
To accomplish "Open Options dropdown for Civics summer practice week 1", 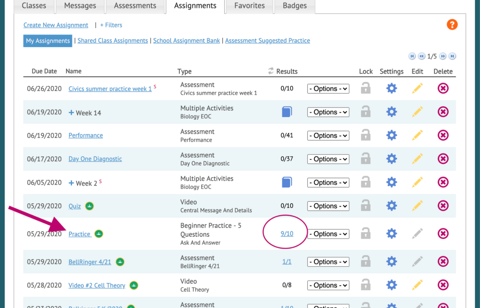I will 328,89.
